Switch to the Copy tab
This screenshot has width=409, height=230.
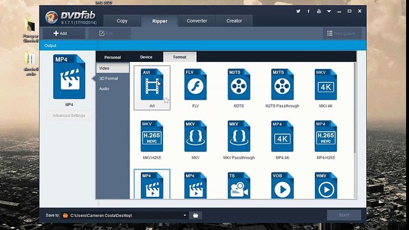coord(122,21)
